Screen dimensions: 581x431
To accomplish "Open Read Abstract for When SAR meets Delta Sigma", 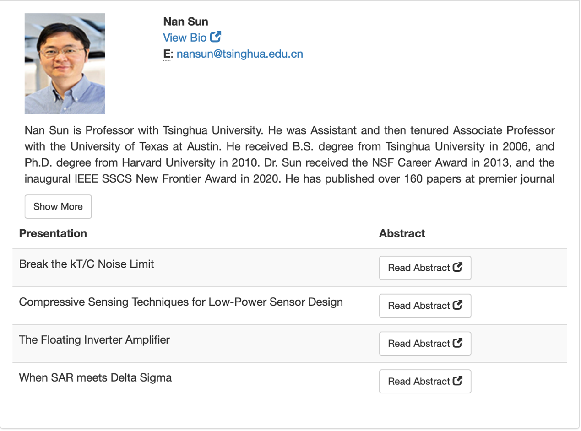I will [419, 382].
